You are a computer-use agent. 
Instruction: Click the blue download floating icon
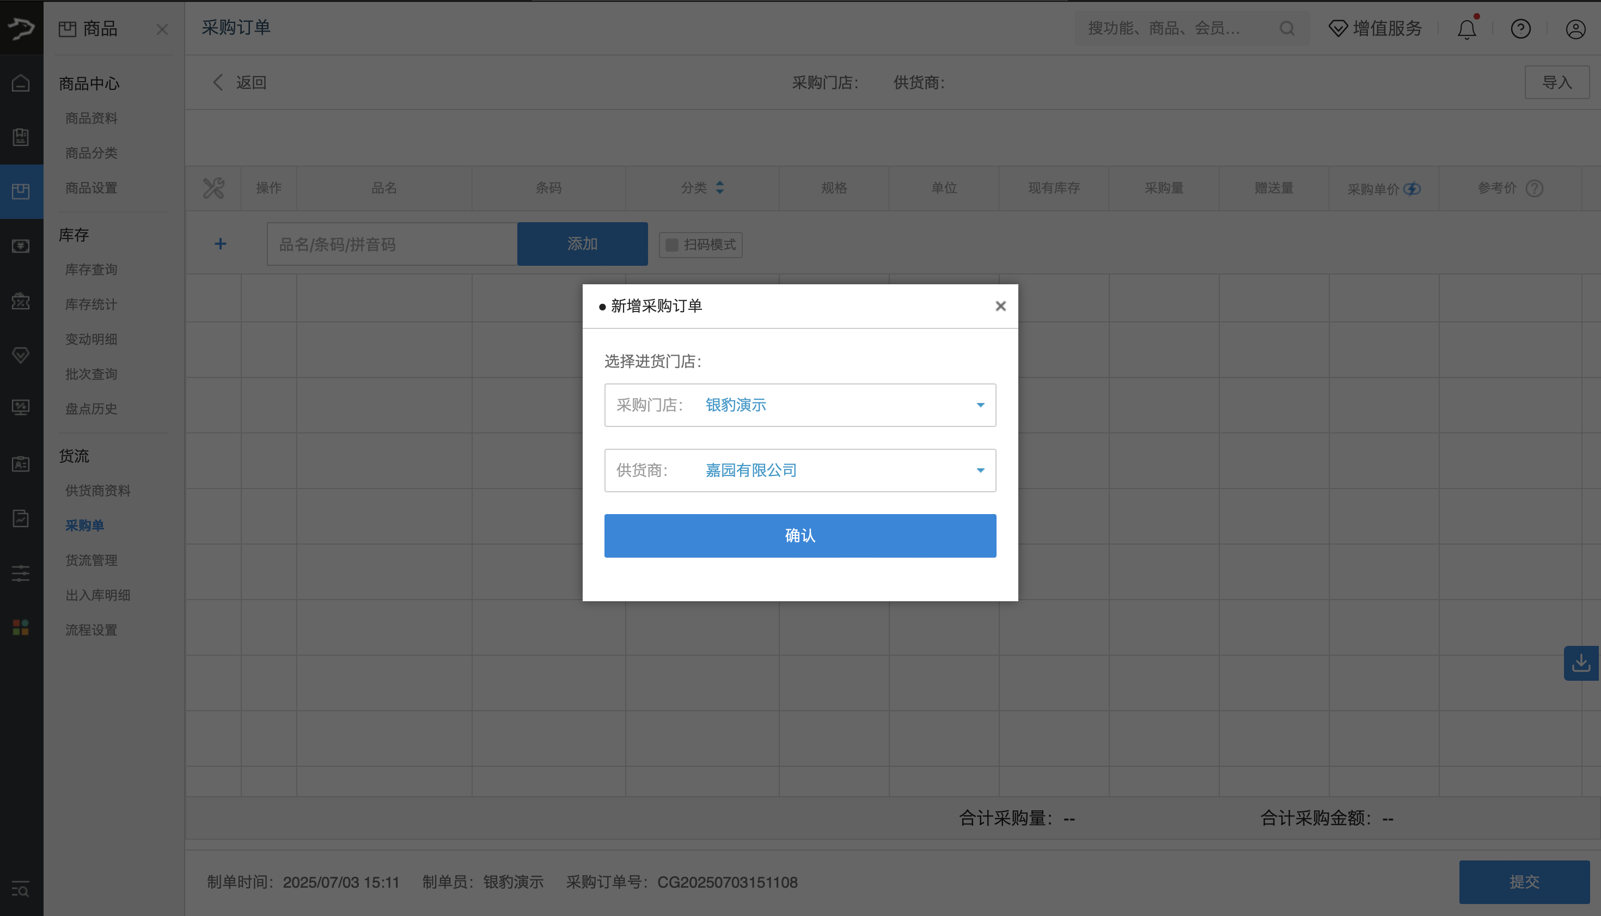[1580, 663]
